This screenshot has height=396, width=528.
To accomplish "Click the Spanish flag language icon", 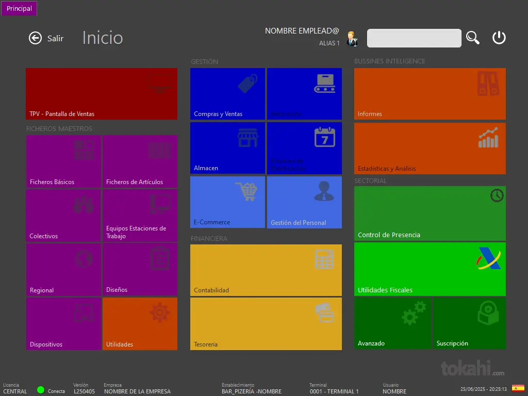I will click(x=518, y=388).
